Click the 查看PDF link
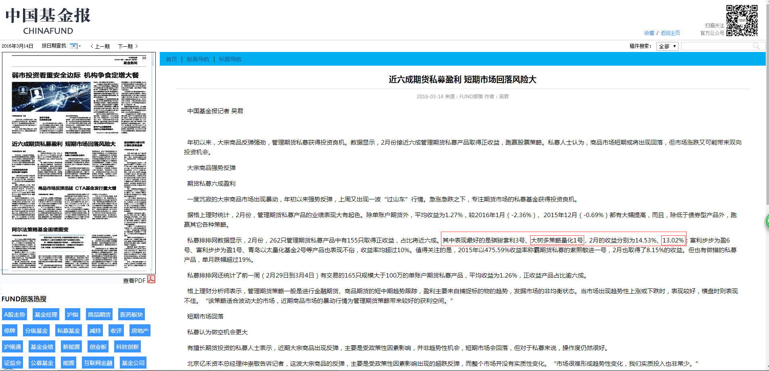This screenshot has height=371, width=769. coord(134,280)
